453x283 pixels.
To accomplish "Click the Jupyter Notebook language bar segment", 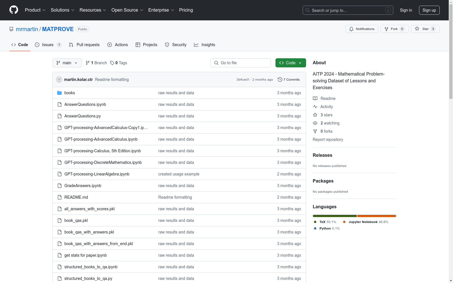I will (377, 216).
